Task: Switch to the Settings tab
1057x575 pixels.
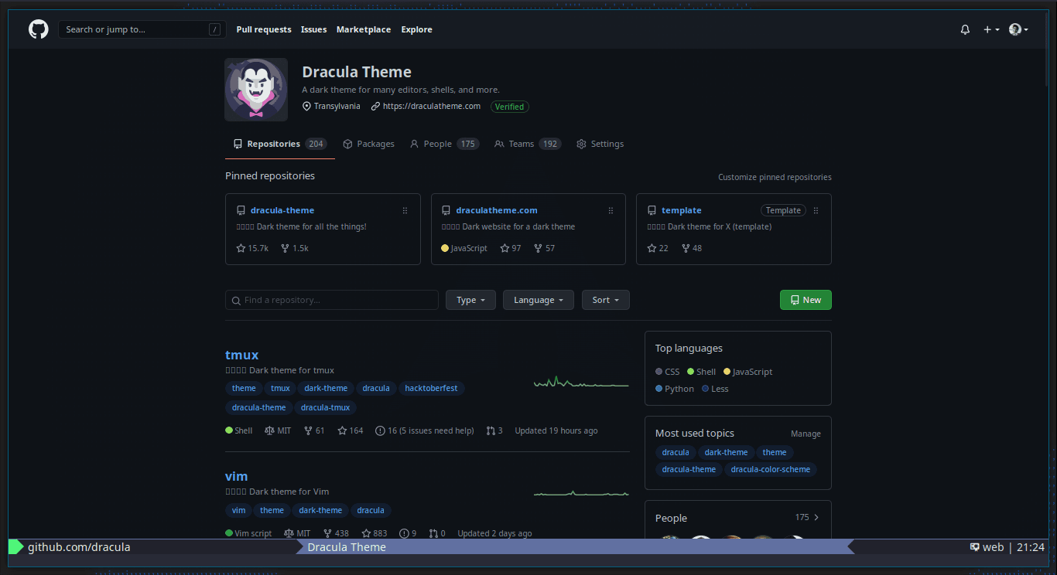Action: pos(600,144)
